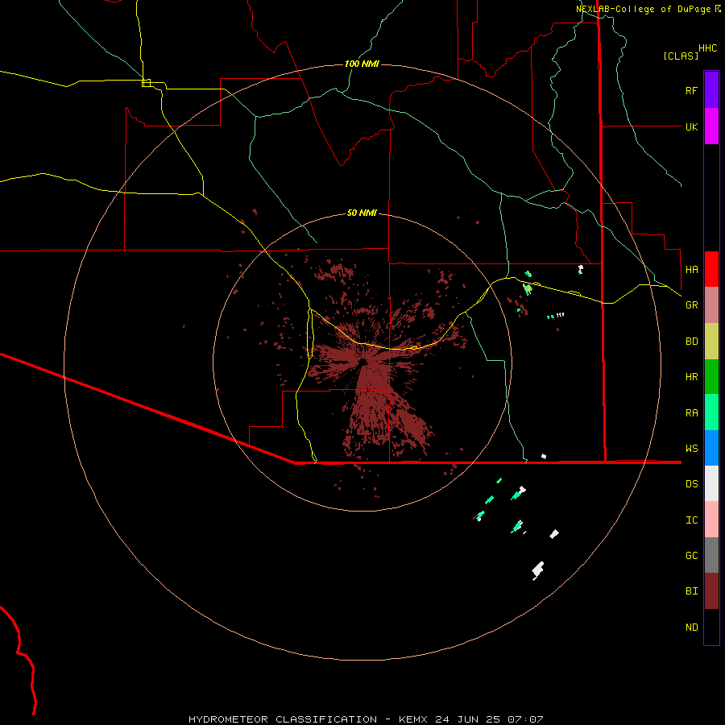The width and height of the screenshot is (725, 725).
Task: Pick the RA light green swatch
Action: (x=711, y=412)
